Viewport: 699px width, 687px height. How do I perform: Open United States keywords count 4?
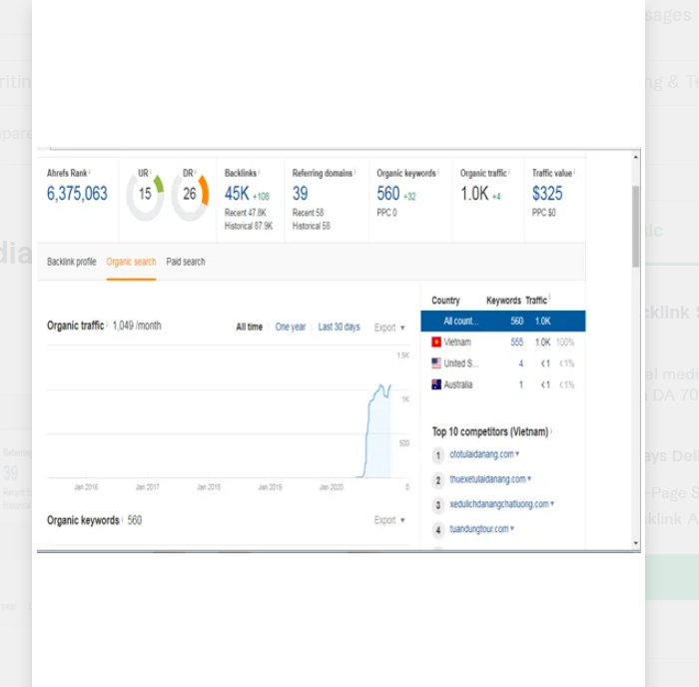520,363
